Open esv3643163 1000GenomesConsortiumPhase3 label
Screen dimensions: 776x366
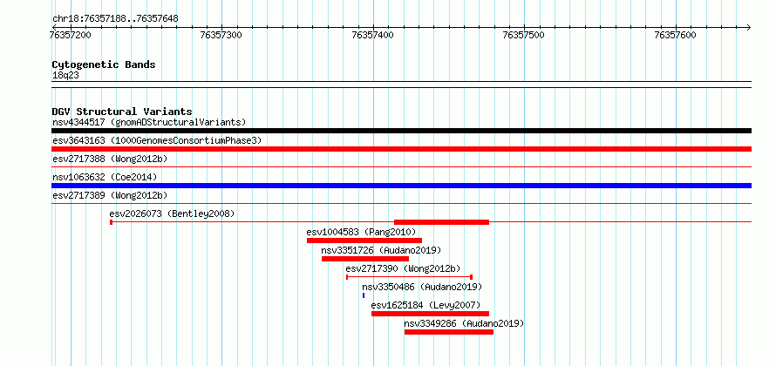click(157, 140)
